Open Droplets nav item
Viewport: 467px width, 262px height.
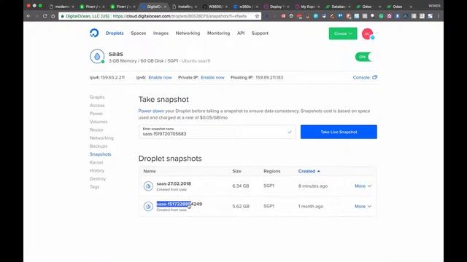click(115, 33)
